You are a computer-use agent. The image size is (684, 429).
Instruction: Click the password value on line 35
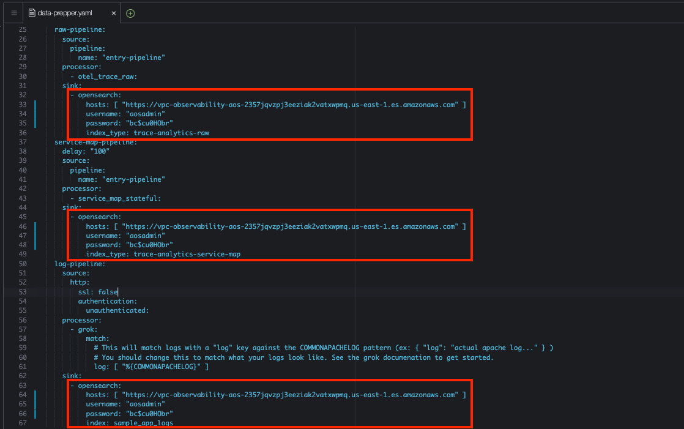(149, 123)
